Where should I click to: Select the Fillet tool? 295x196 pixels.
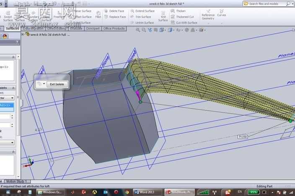pyautogui.click(x=98, y=15)
